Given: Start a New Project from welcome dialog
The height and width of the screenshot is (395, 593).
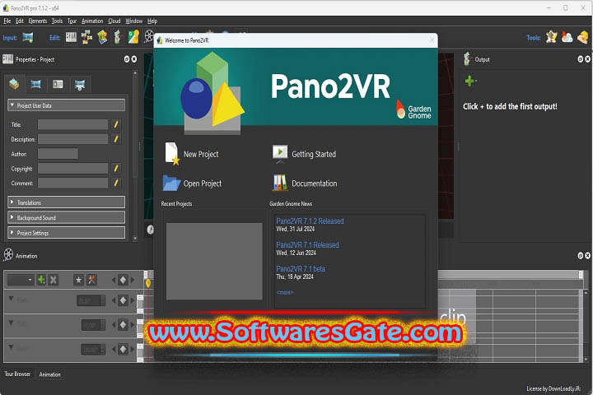Looking at the screenshot, I should click(201, 154).
